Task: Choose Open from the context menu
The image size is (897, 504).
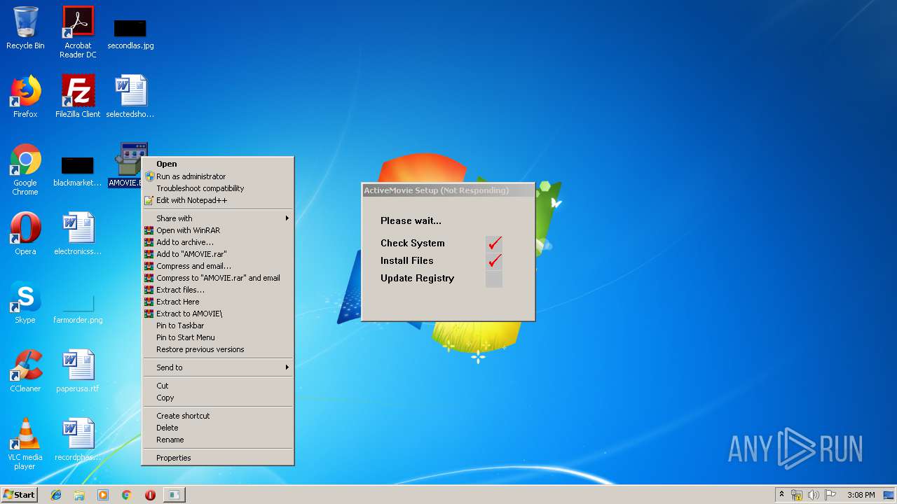Action: [x=218, y=164]
